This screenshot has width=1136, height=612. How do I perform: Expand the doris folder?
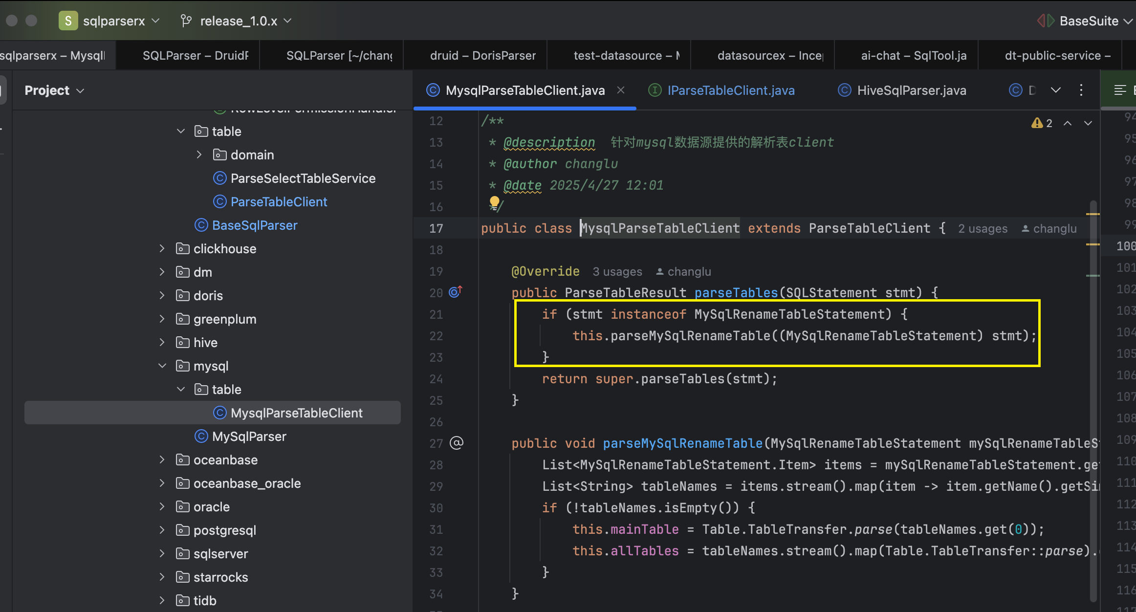pyautogui.click(x=162, y=295)
